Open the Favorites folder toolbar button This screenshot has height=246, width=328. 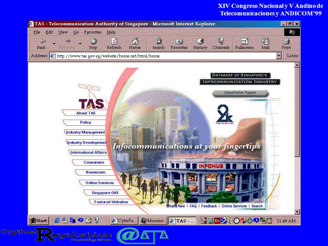[x=179, y=44]
